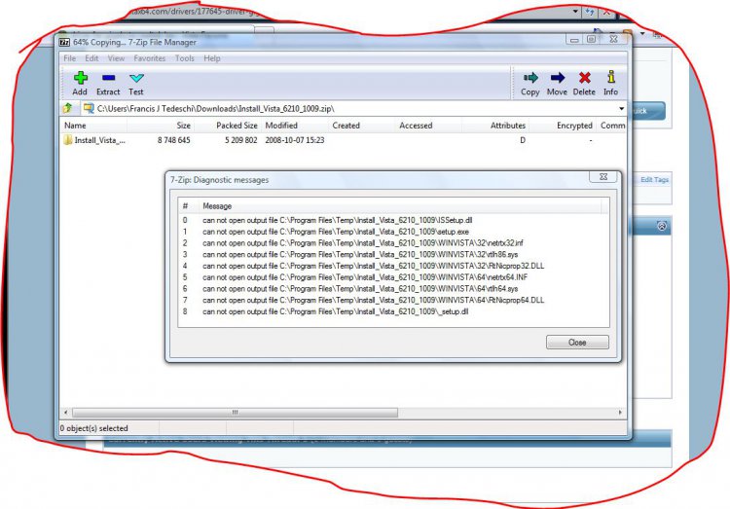Screen dimensions: 730x509
Task: Click the blue Quick button in browser
Action: click(647, 111)
